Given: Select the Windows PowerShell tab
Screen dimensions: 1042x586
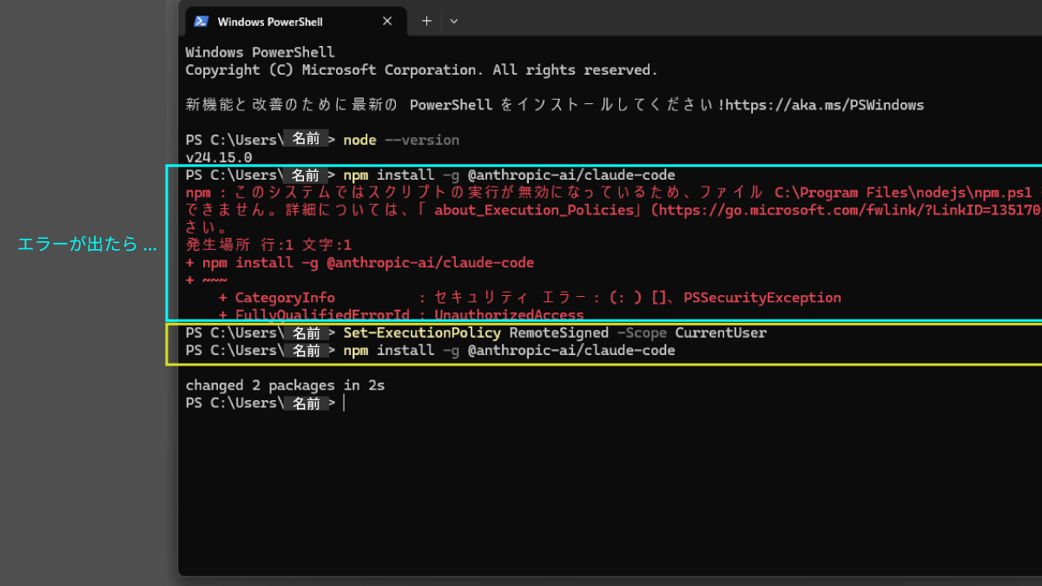Looking at the screenshot, I should click(295, 21).
